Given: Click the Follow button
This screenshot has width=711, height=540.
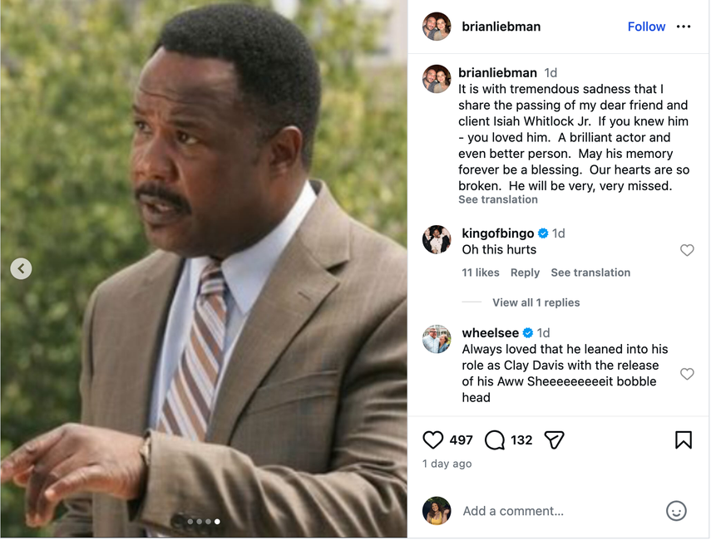Looking at the screenshot, I should coord(646,26).
